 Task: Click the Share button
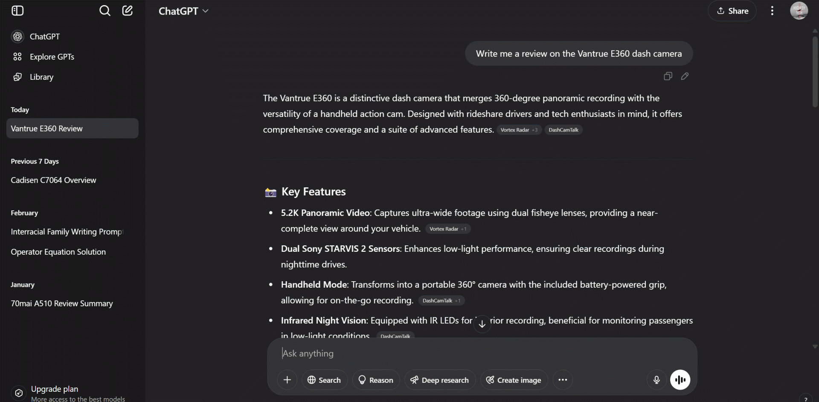click(x=732, y=11)
